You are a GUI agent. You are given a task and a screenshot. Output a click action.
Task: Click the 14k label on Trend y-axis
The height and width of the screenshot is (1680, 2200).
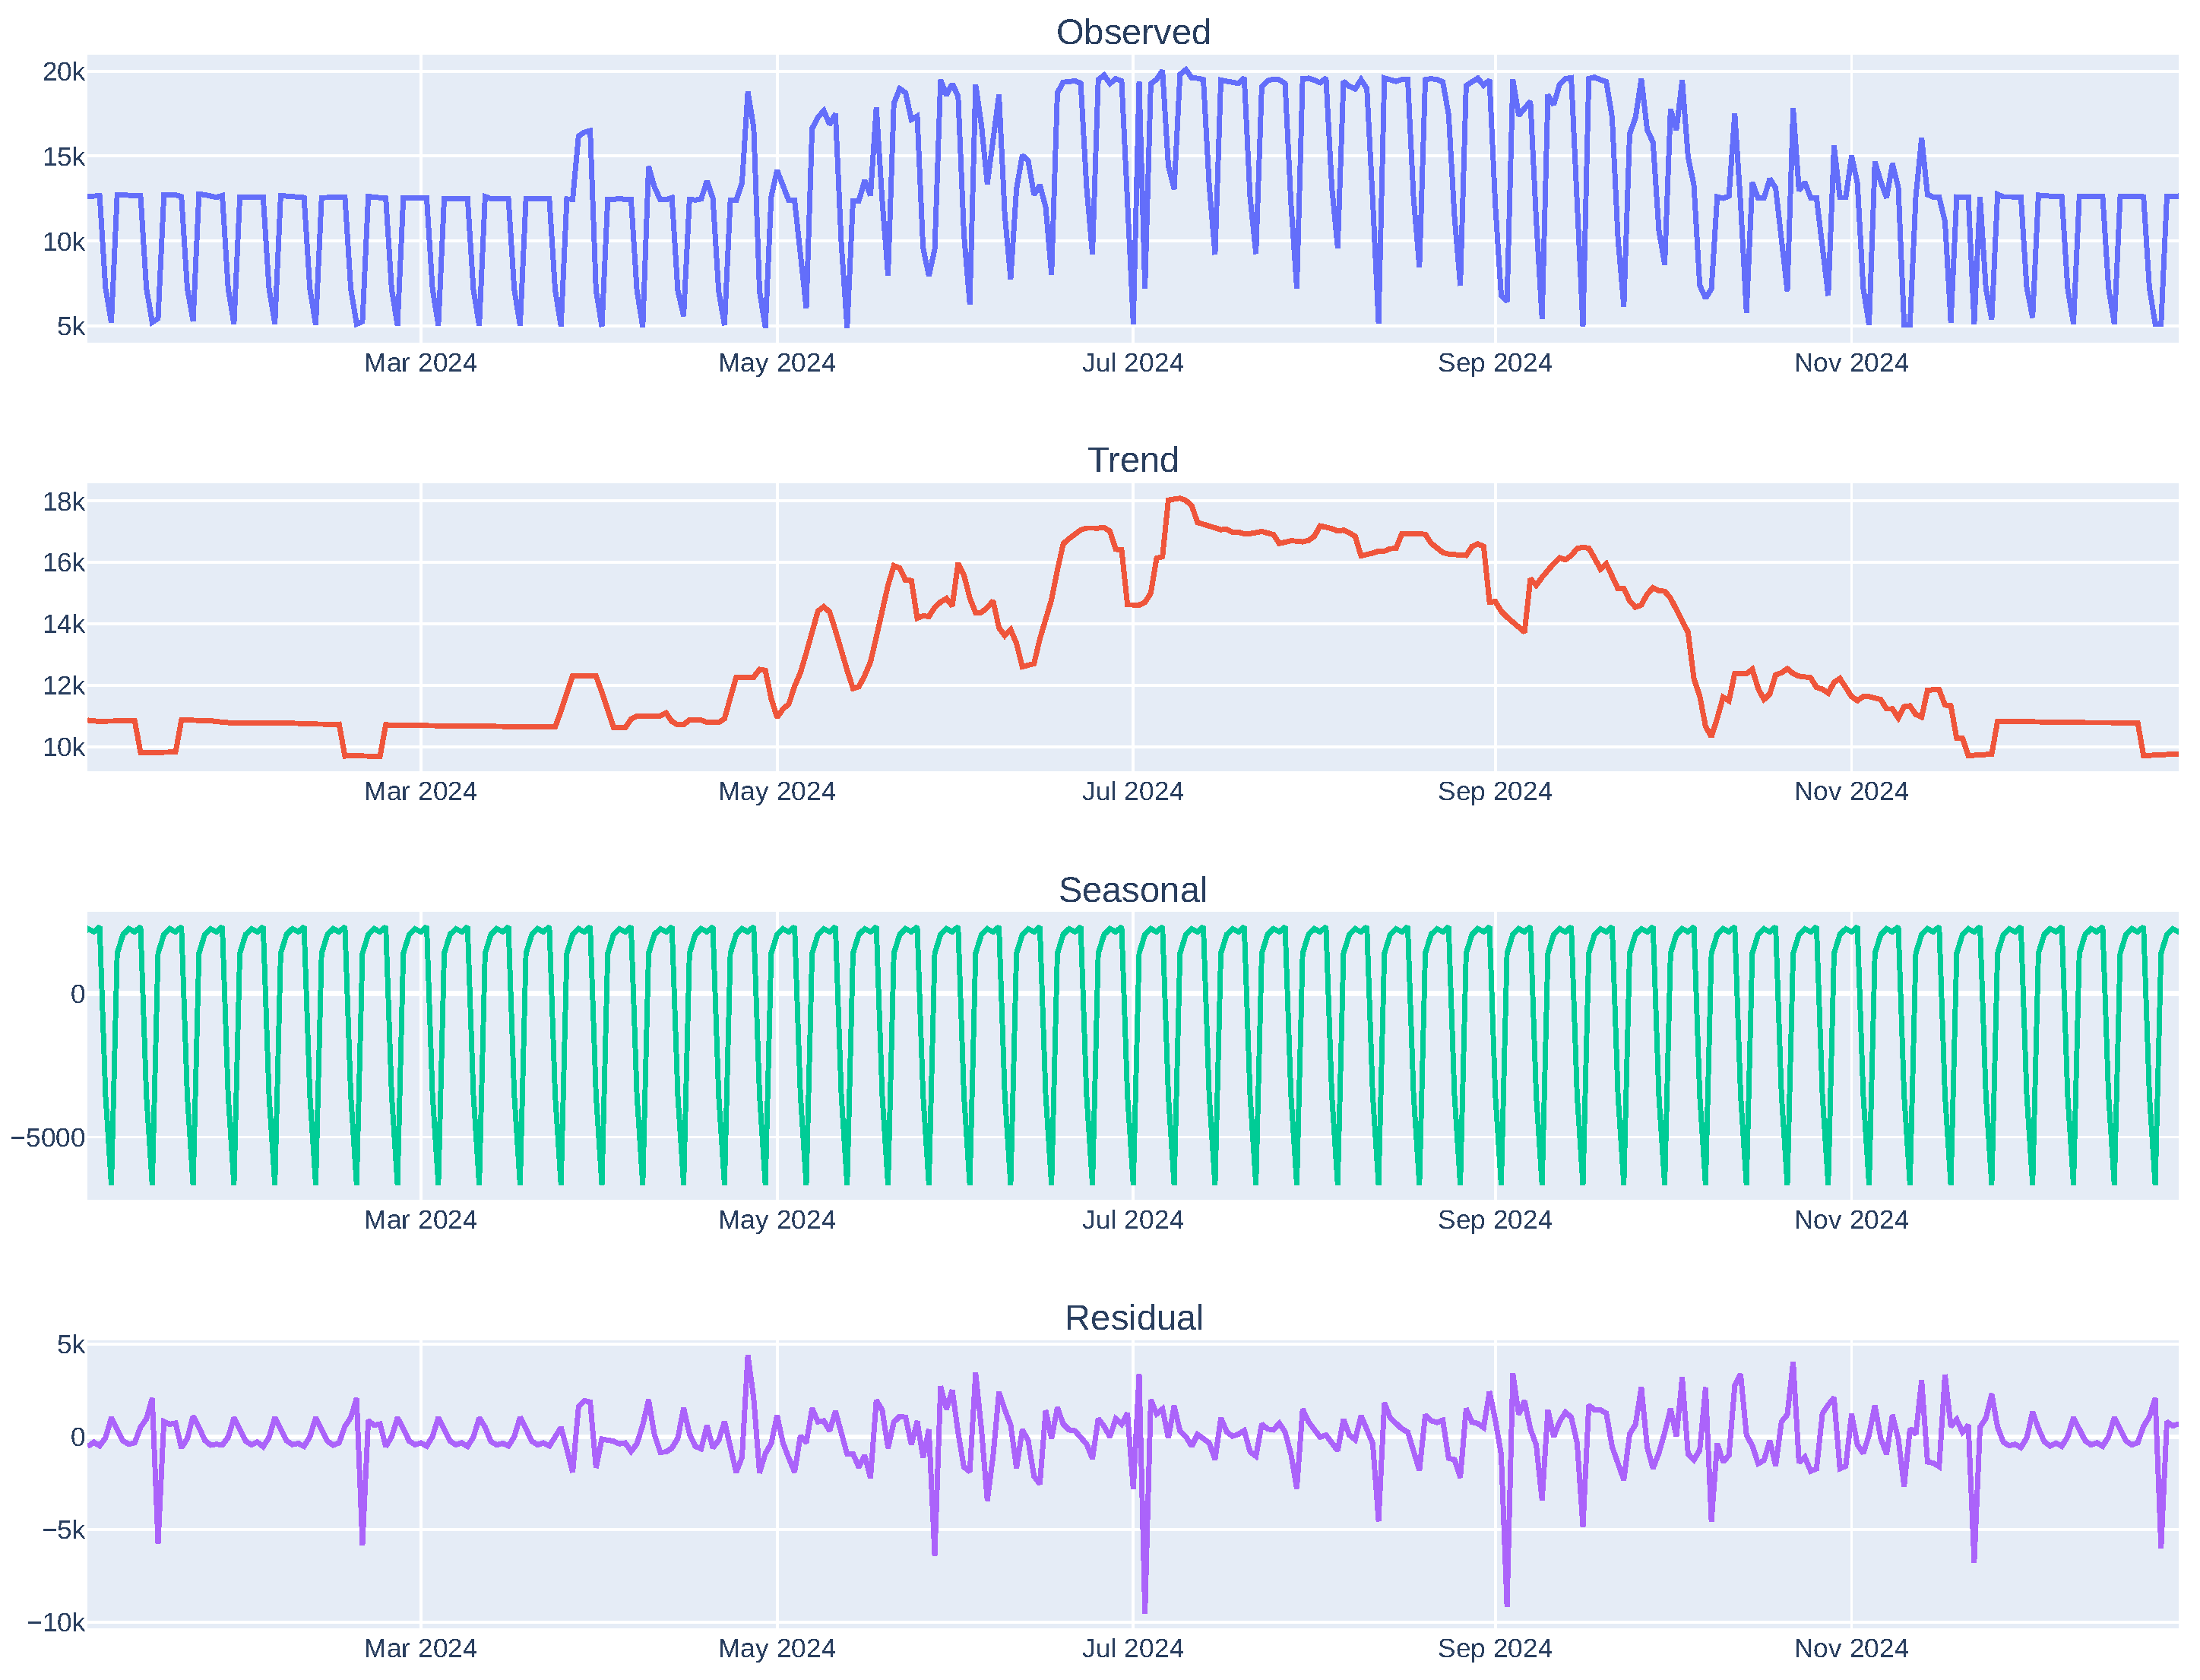[x=63, y=625]
